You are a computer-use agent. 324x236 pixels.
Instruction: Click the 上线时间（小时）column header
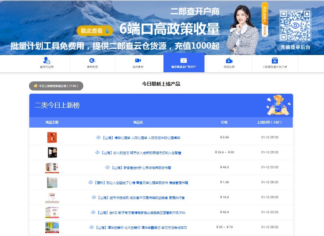pyautogui.click(x=269, y=122)
